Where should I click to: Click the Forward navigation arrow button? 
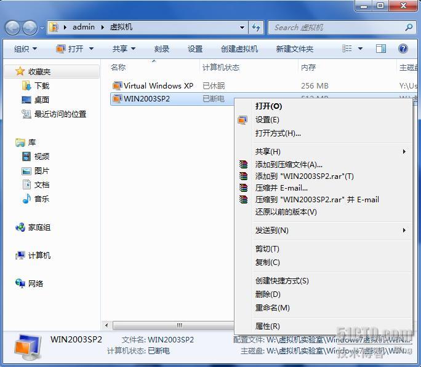click(30, 28)
